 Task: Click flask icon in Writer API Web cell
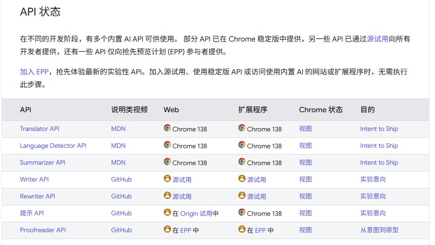pos(167,178)
